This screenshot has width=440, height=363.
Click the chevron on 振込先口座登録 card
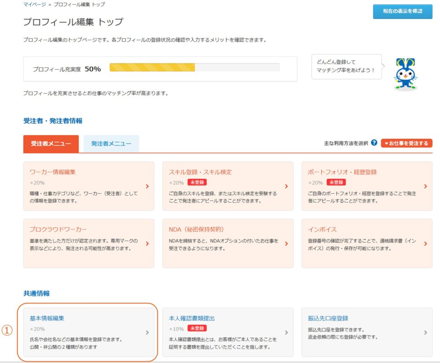(425, 332)
